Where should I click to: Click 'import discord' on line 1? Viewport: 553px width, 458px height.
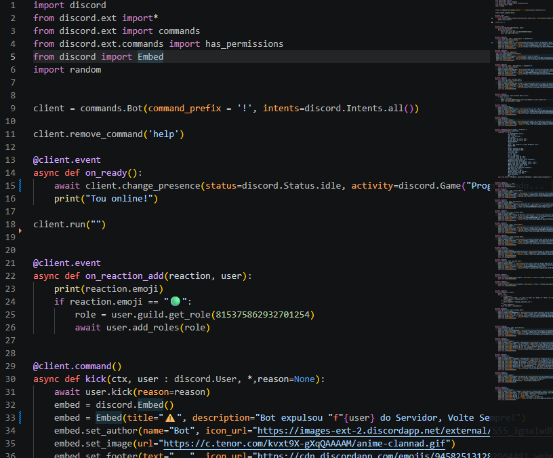click(x=70, y=5)
